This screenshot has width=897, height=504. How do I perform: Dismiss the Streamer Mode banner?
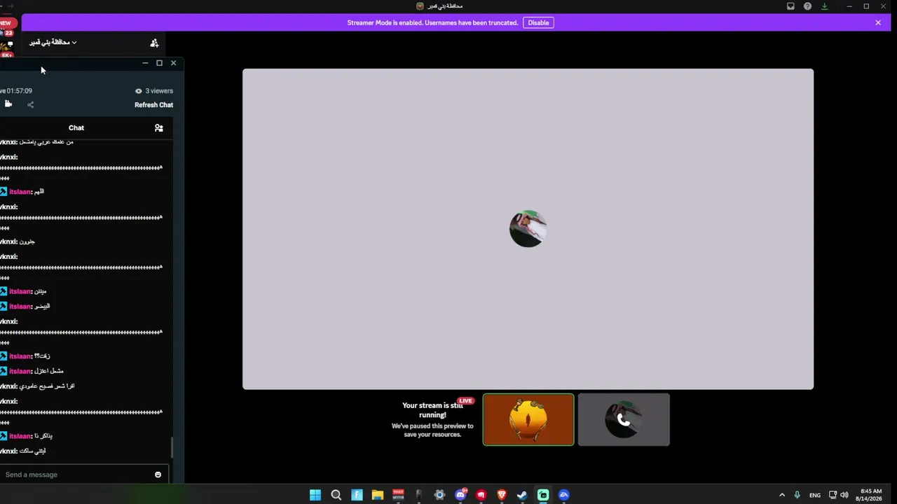click(x=878, y=22)
